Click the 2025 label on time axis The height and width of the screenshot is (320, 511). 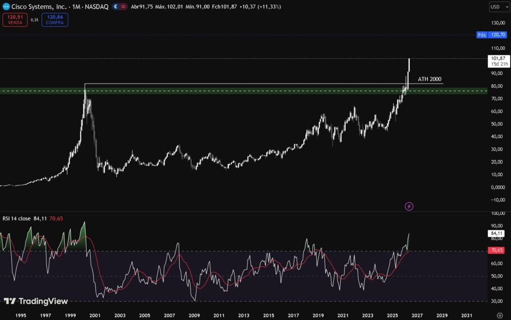[392, 316]
